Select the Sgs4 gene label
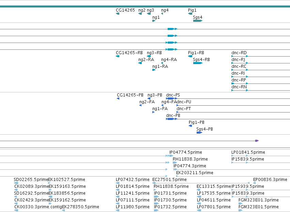The height and width of the screenshot is (212, 290). tap(198, 17)
